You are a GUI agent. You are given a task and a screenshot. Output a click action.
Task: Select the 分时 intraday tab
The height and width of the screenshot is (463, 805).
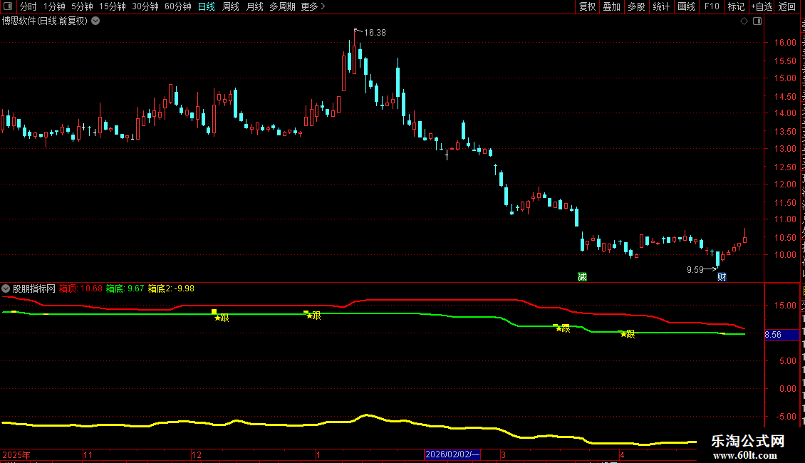[28, 6]
